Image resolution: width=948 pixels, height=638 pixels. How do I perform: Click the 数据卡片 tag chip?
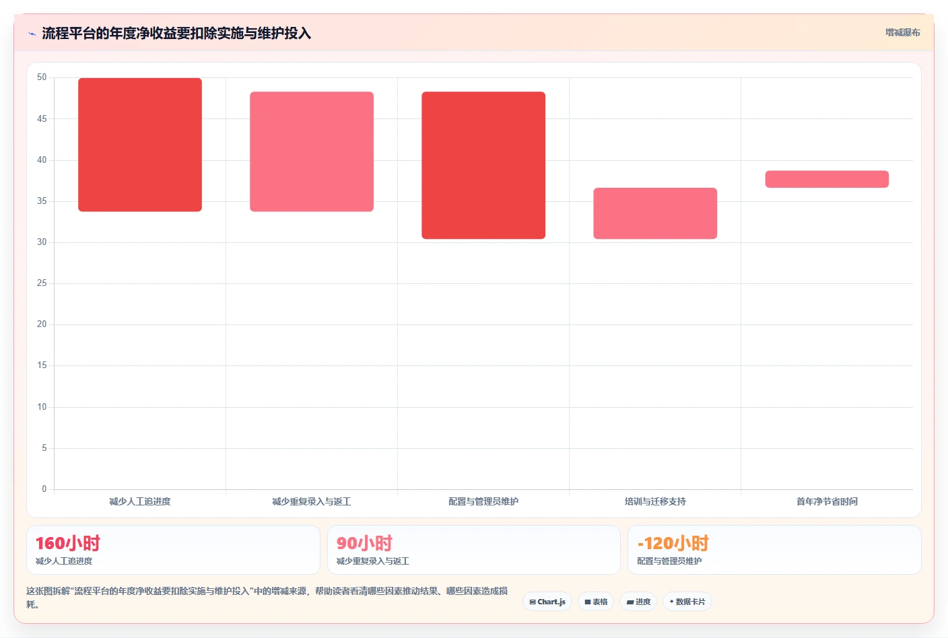tap(687, 602)
